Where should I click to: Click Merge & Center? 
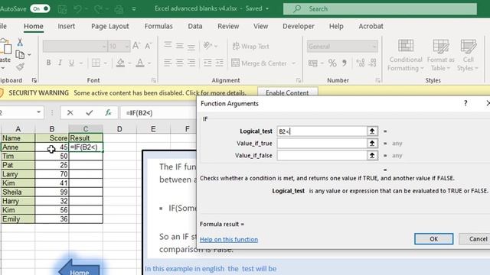coord(259,63)
